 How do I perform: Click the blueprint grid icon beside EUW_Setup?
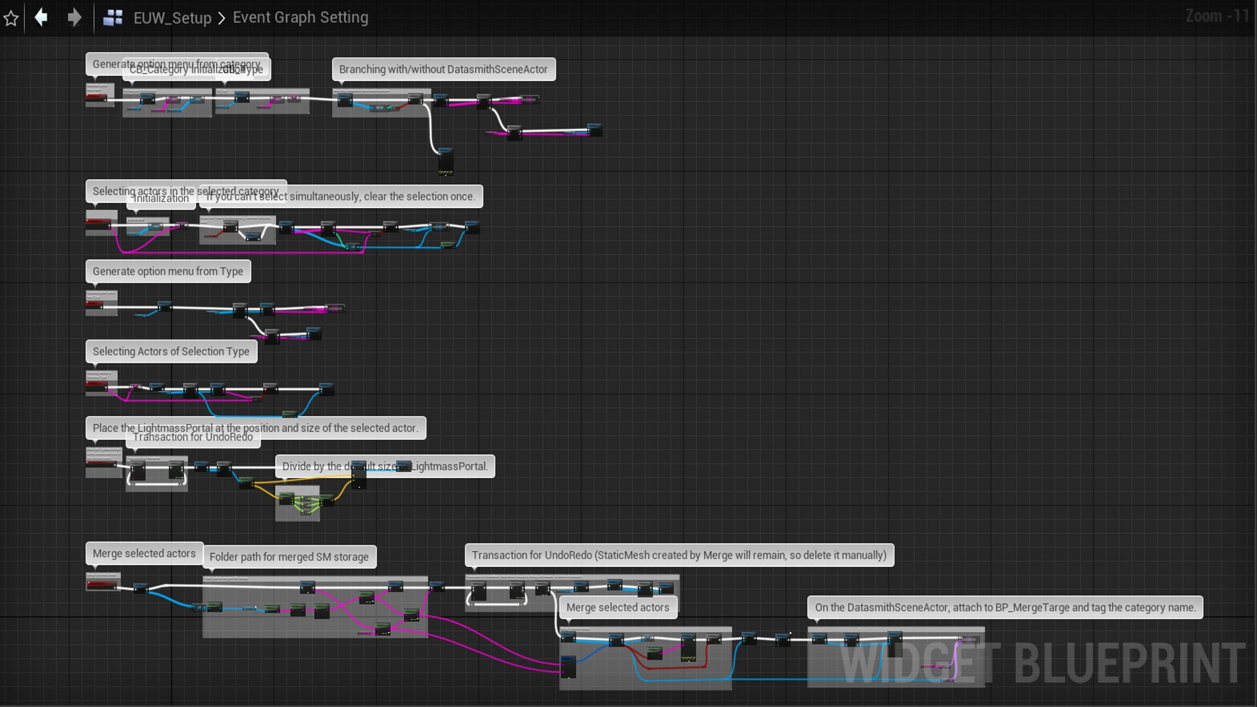click(113, 18)
